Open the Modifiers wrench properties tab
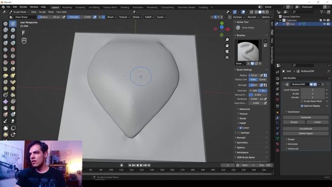 click(278, 118)
